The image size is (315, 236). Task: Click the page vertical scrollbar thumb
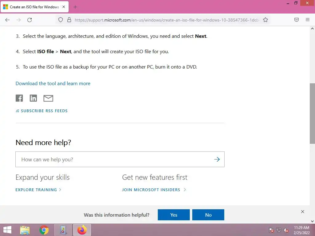coord(312,113)
